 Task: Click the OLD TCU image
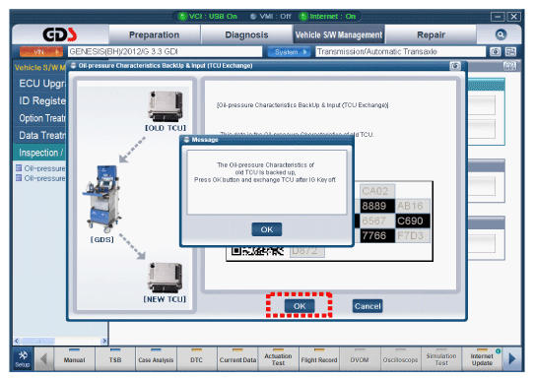(166, 106)
